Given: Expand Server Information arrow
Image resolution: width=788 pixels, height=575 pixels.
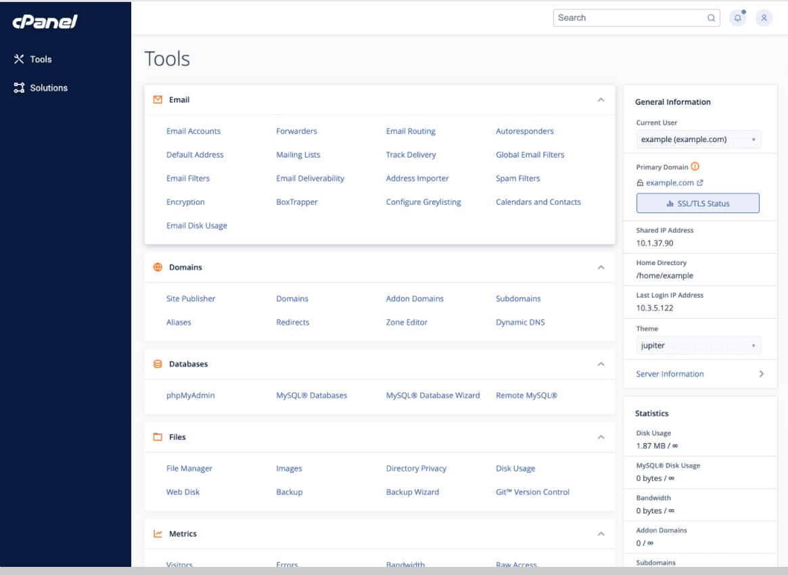Looking at the screenshot, I should click(762, 374).
